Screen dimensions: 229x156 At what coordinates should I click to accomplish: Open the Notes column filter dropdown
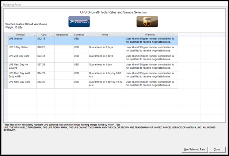[x=123, y=35]
